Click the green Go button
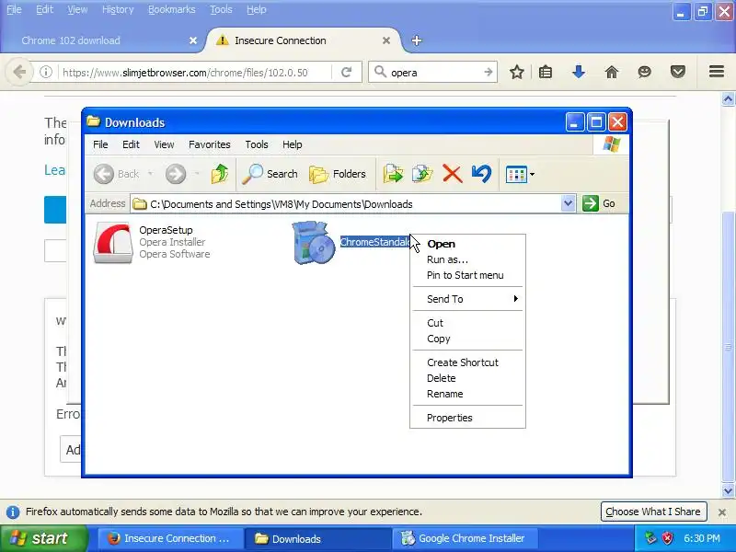Image resolution: width=736 pixels, height=552 pixels. (599, 203)
